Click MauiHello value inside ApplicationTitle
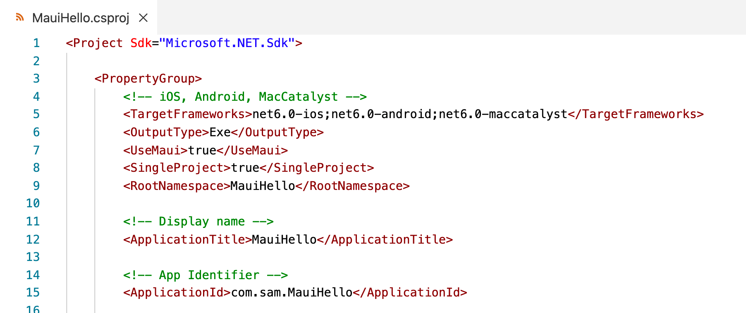The width and height of the screenshot is (746, 313). pyautogui.click(x=284, y=239)
